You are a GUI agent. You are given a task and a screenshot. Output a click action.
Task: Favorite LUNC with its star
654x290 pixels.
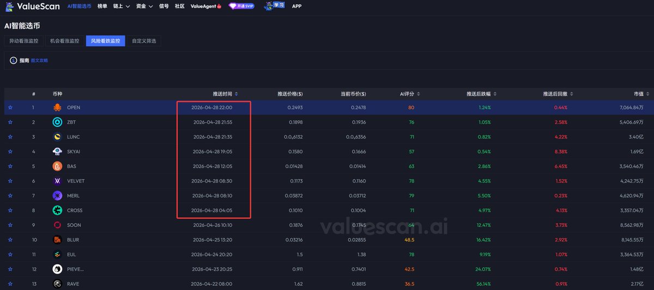pos(10,137)
